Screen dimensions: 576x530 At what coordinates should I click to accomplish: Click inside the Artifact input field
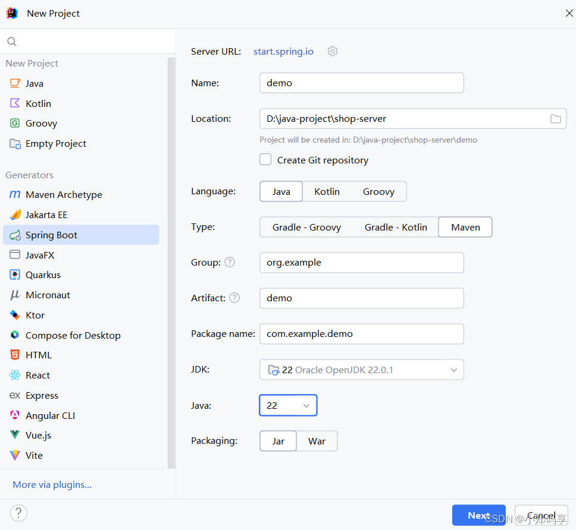(x=361, y=298)
